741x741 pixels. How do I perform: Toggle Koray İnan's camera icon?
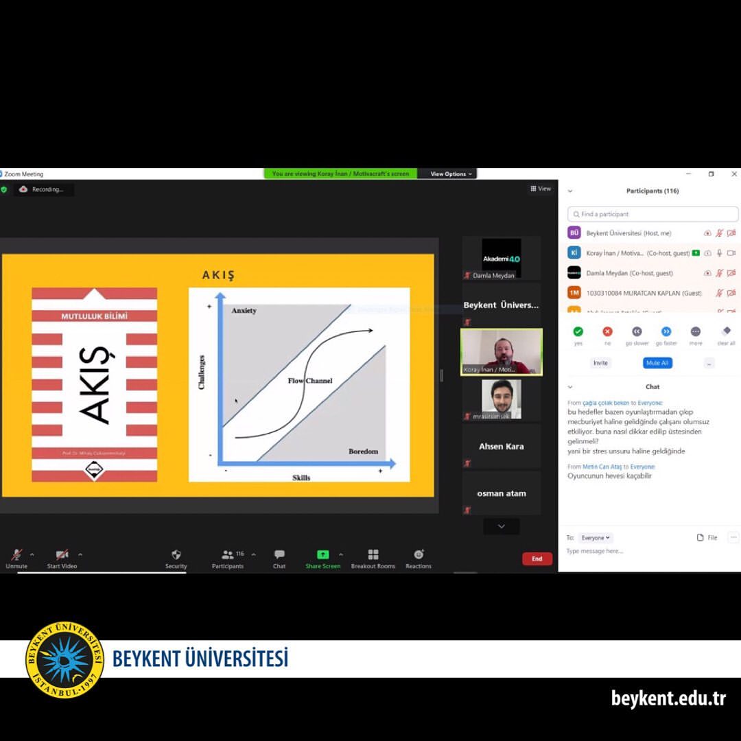point(731,252)
